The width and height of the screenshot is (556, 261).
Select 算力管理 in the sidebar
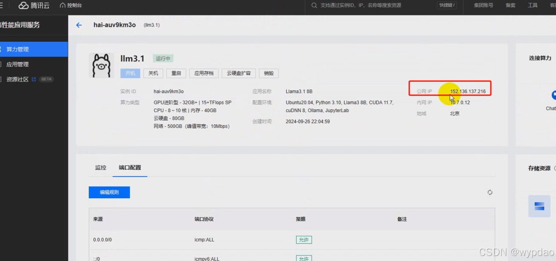coord(34,49)
